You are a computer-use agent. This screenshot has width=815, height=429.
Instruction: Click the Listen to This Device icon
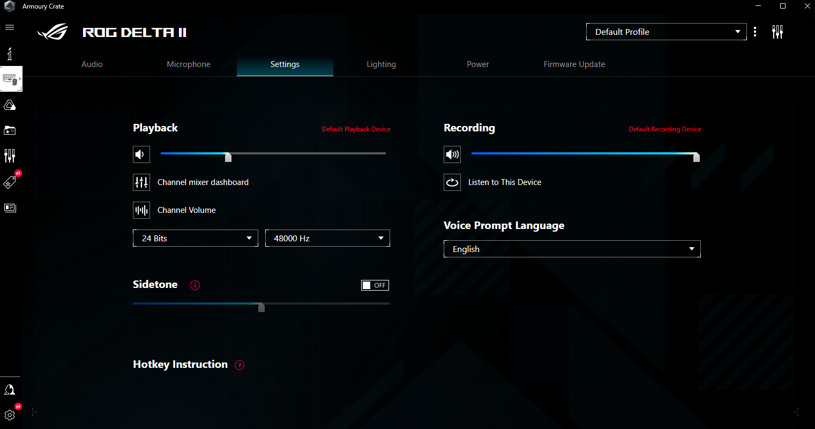[x=452, y=182]
